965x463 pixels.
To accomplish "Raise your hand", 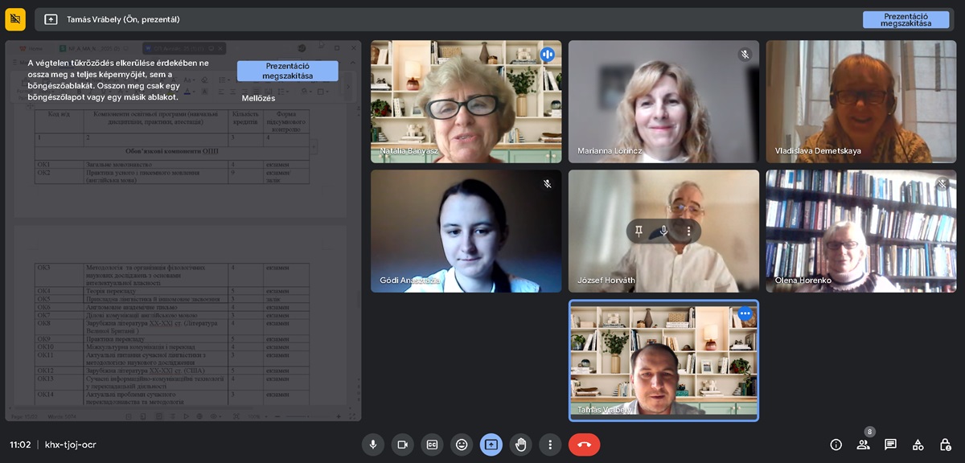I will pos(521,445).
